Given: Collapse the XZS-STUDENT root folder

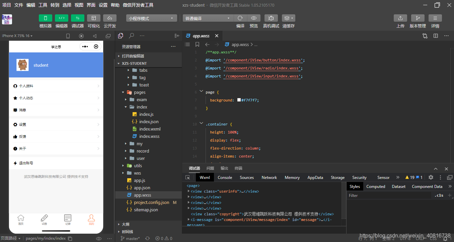Looking at the screenshot, I should tap(148, 63).
